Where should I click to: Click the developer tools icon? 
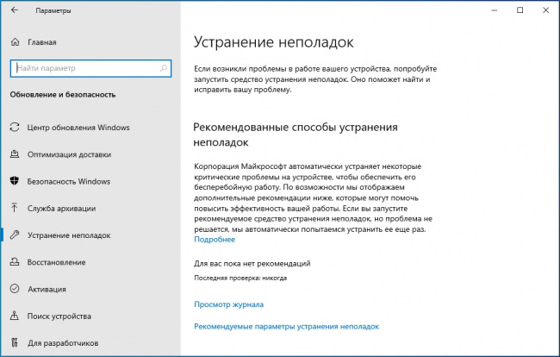[15, 342]
